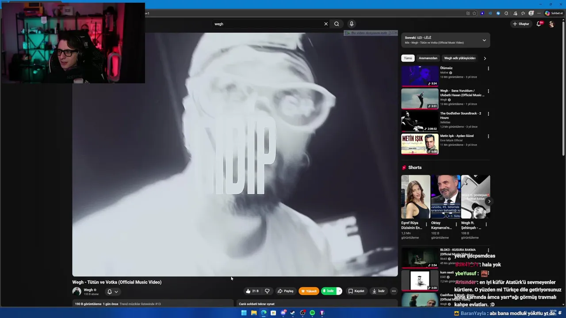Open options for the 'Eşref Rüya' short
The width and height of the screenshot is (566, 318).
point(426,224)
